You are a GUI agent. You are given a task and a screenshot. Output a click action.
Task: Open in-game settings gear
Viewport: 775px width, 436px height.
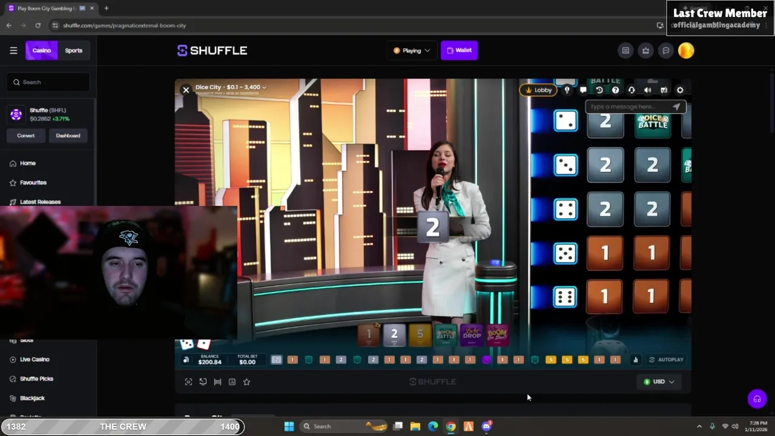[680, 90]
